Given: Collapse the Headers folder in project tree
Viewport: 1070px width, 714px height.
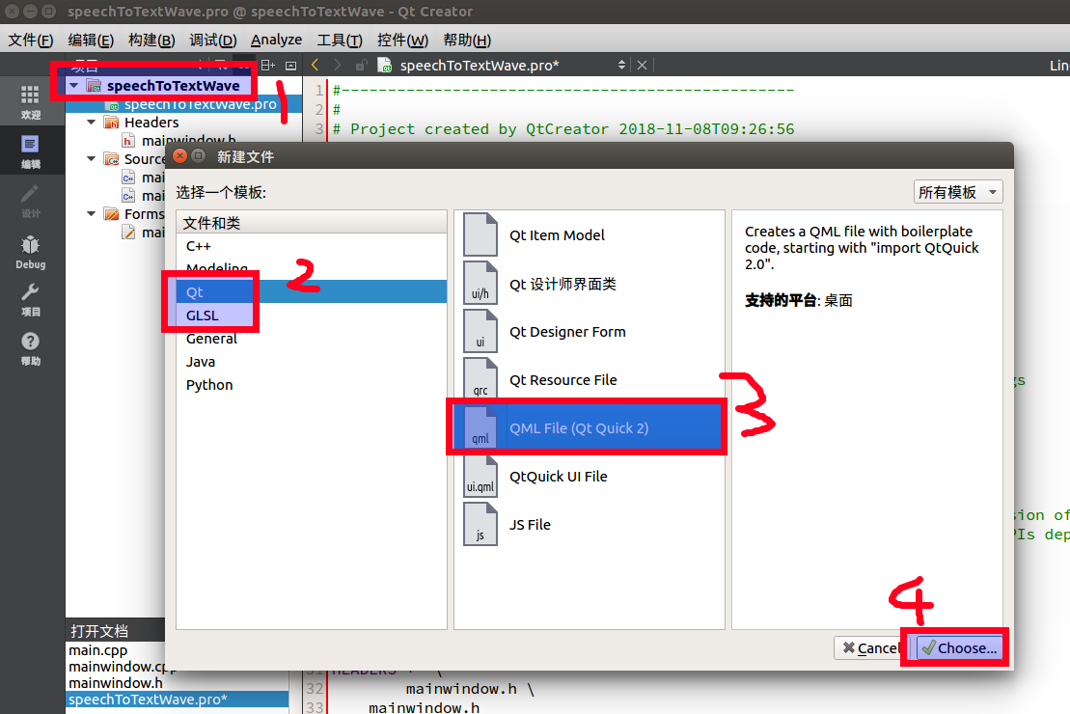Looking at the screenshot, I should click(91, 123).
